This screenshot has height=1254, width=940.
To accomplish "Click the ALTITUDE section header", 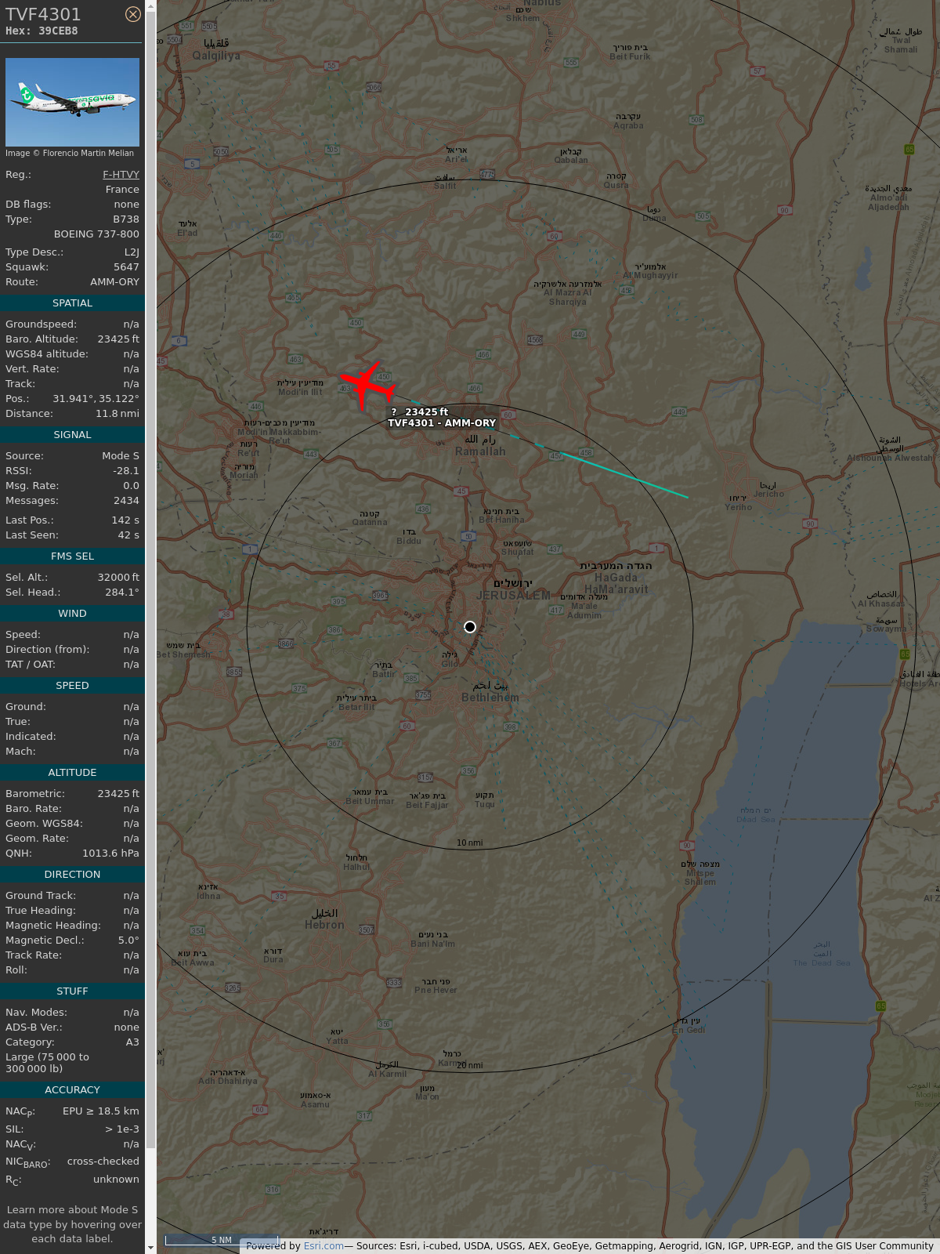I will (72, 773).
